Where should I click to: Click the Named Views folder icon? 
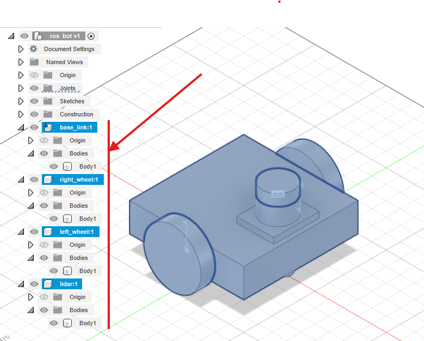coord(34,62)
